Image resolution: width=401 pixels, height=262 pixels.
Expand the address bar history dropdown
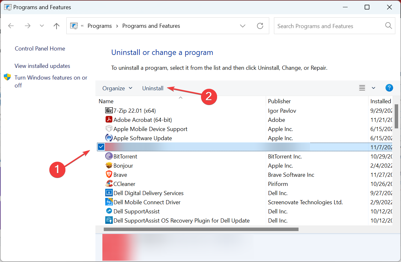tap(243, 26)
